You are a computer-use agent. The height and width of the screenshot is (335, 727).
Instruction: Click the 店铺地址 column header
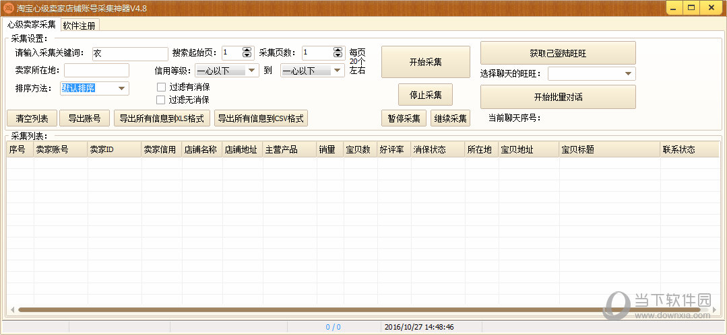[x=243, y=149]
